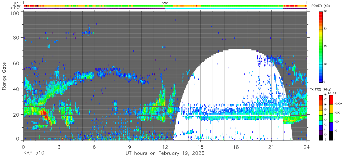Click power scale value 40

click(325, 11)
